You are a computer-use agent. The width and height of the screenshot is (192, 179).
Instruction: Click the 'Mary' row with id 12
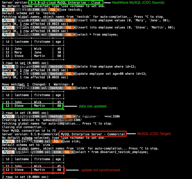click(x=33, y=52)
